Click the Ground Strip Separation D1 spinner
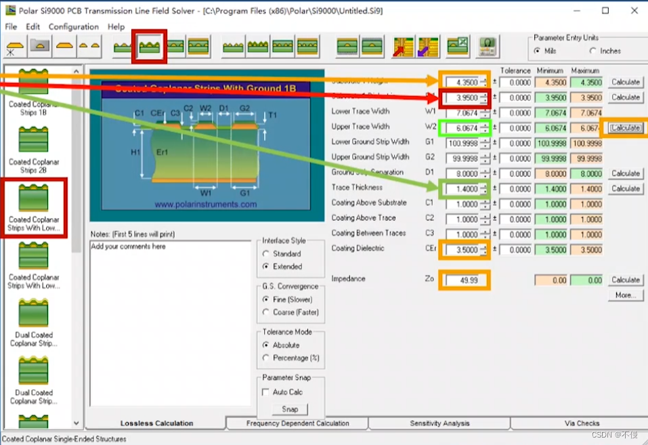648x445 pixels. pyautogui.click(x=484, y=173)
